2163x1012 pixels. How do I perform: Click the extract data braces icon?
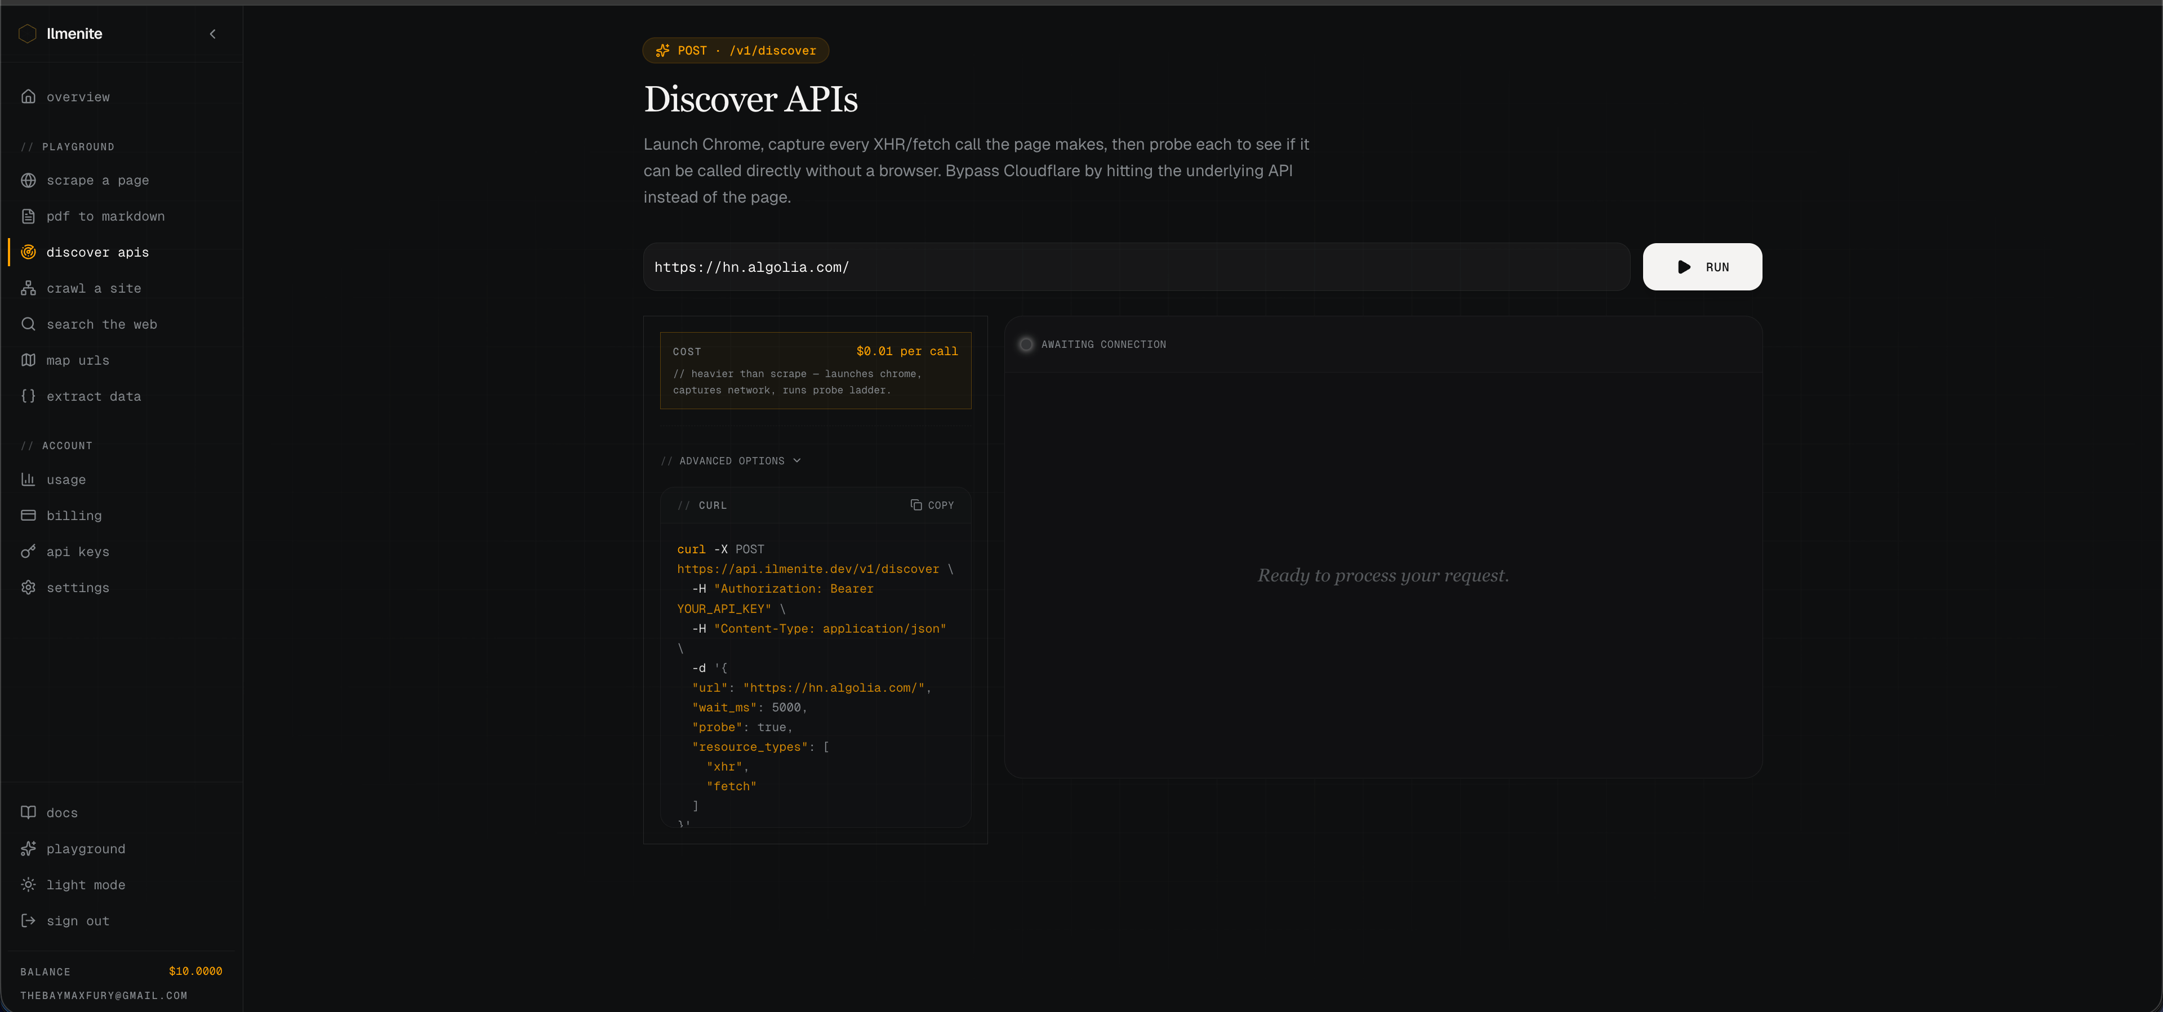point(28,396)
